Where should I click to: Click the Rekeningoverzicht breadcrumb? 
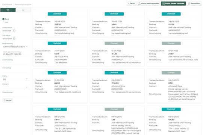pyautogui.click(x=23, y=4)
